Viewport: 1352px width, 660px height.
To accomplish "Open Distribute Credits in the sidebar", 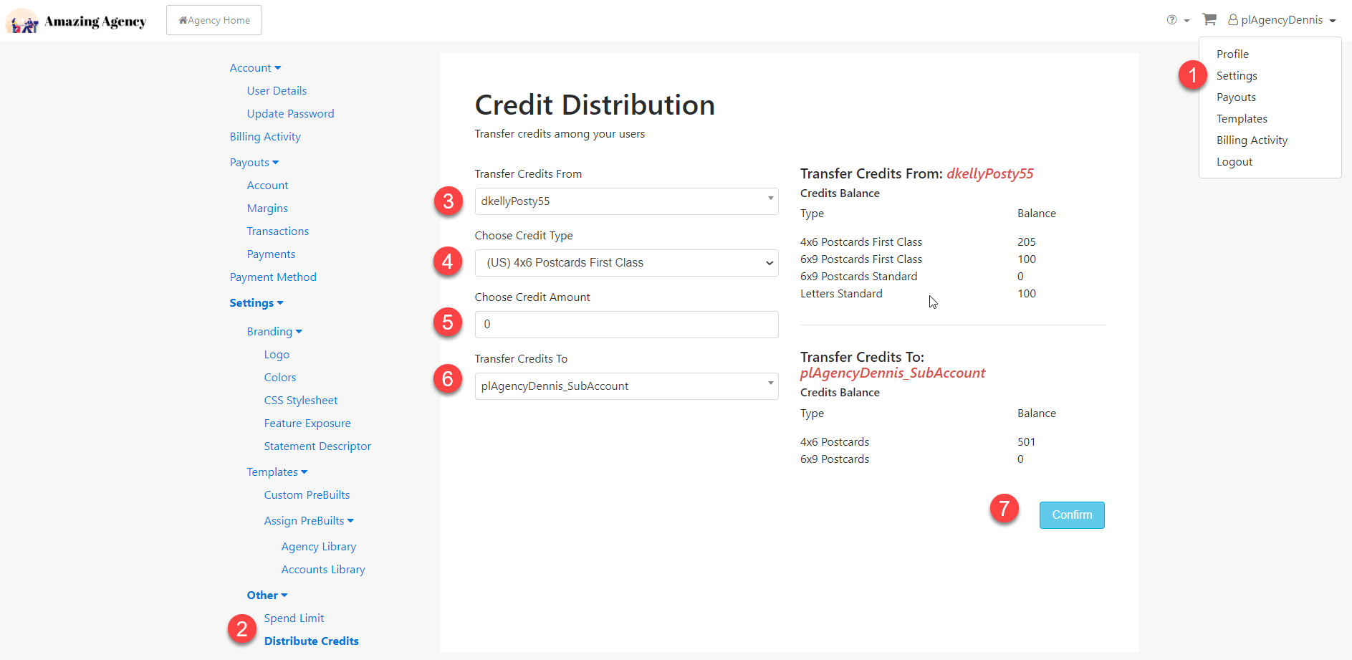I will pyautogui.click(x=311, y=641).
